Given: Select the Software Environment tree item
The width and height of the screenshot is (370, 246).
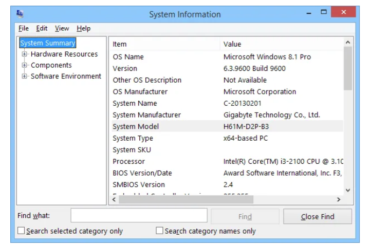Looking at the screenshot, I should [x=66, y=76].
